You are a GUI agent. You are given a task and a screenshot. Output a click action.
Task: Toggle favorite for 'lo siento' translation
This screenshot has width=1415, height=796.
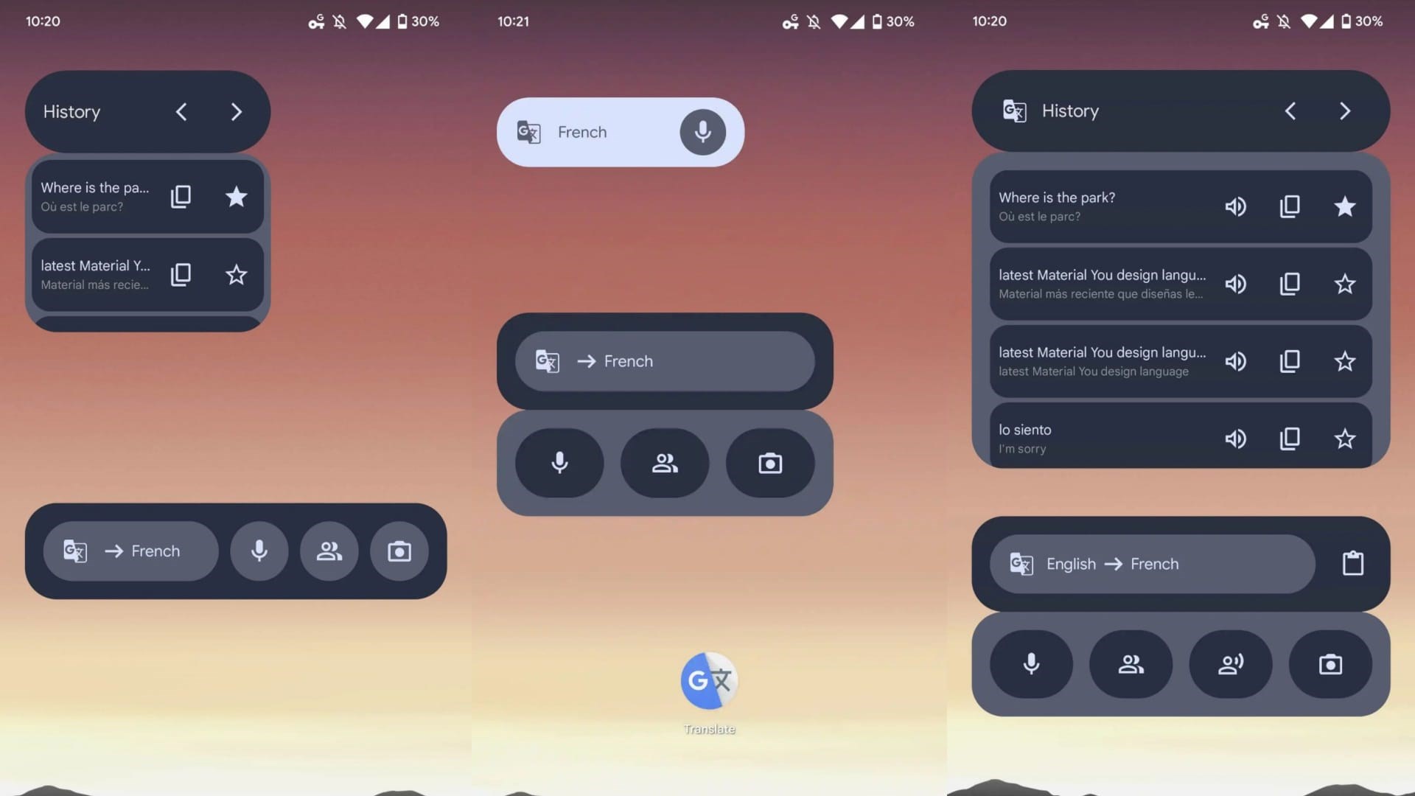(1345, 439)
